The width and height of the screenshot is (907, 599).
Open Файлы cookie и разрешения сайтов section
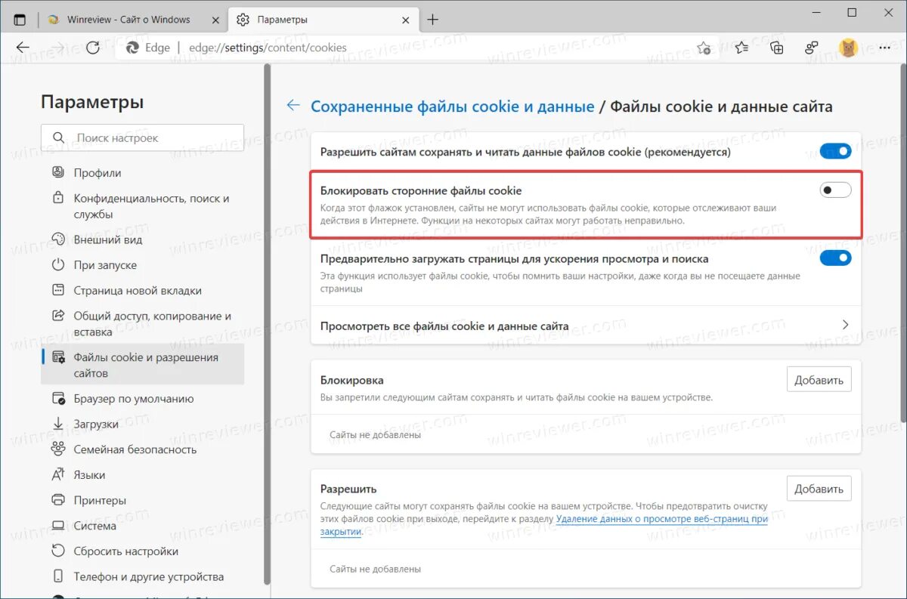[x=143, y=365]
